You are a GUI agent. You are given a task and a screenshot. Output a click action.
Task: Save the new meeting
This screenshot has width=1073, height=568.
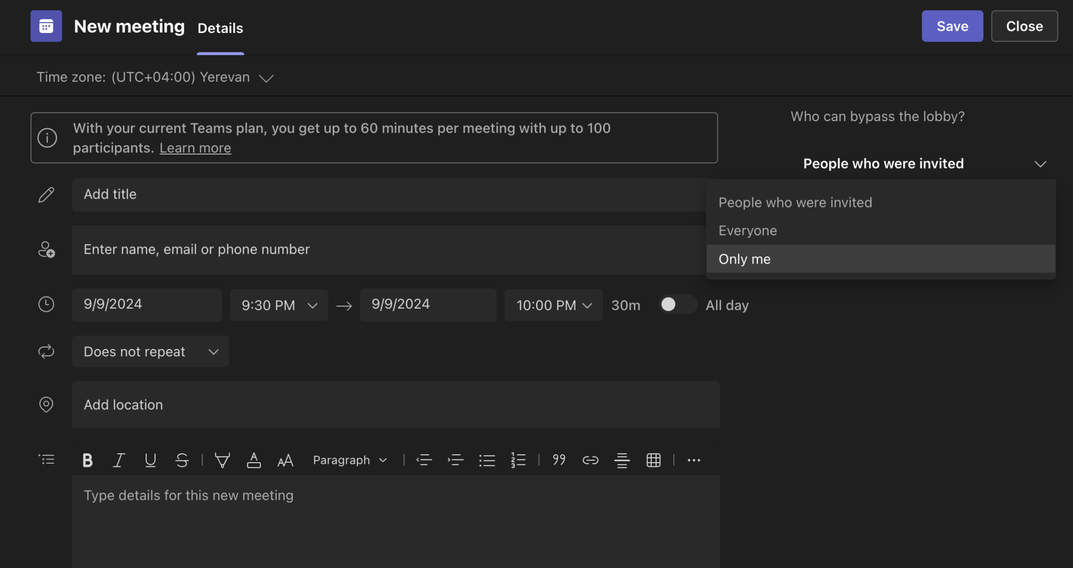951,26
